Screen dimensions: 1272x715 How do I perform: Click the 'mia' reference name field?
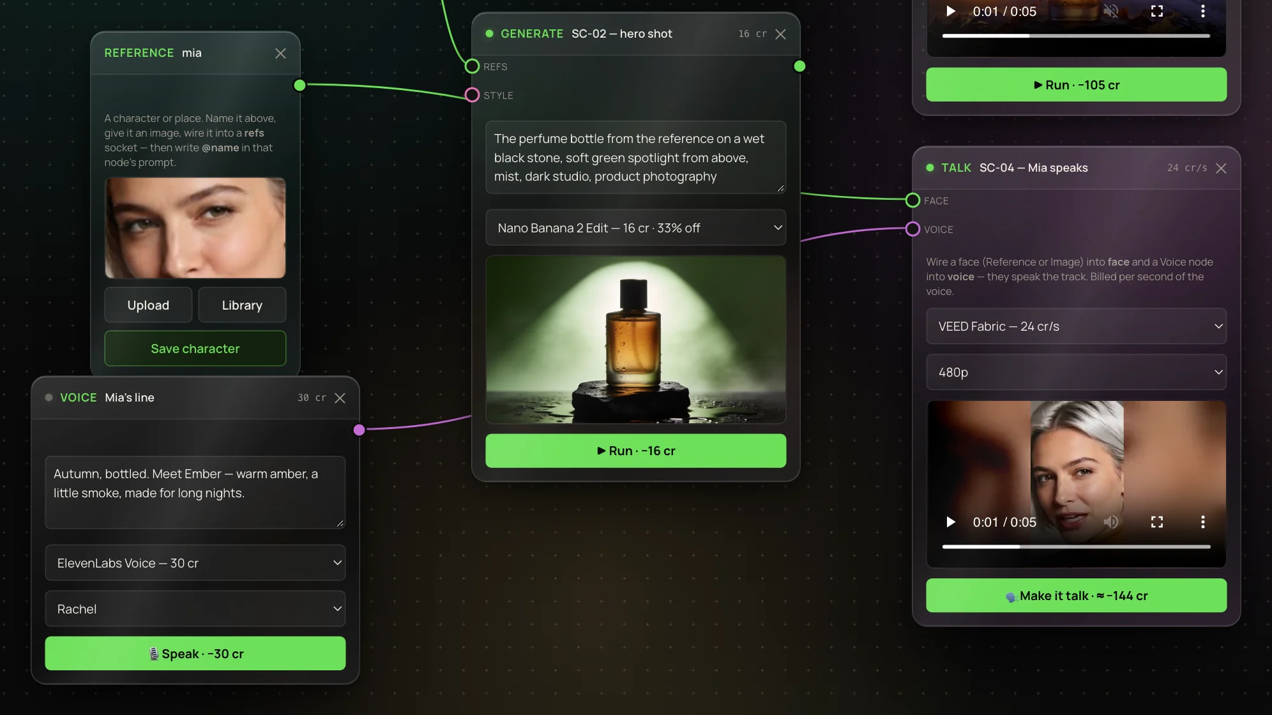[192, 53]
